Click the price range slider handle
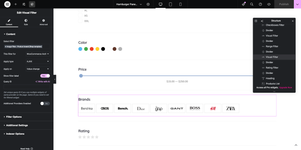301x150 pixels. pos(81,76)
